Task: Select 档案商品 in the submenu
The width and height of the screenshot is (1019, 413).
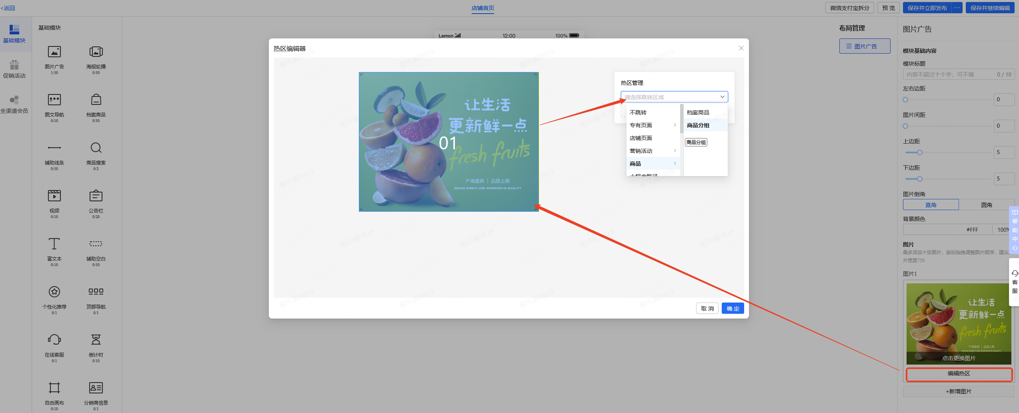Action: pyautogui.click(x=705, y=112)
